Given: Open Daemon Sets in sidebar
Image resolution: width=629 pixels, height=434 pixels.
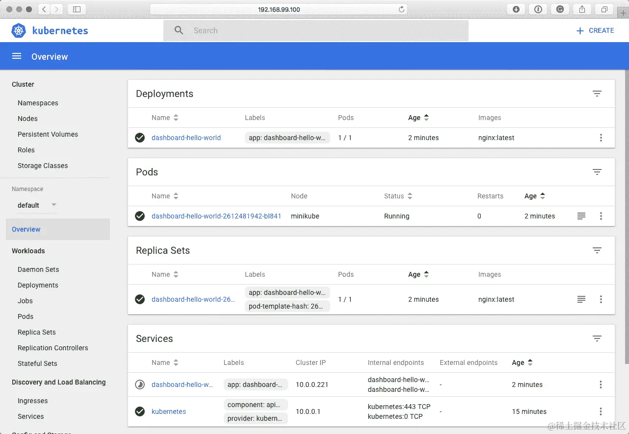Looking at the screenshot, I should click(x=38, y=269).
